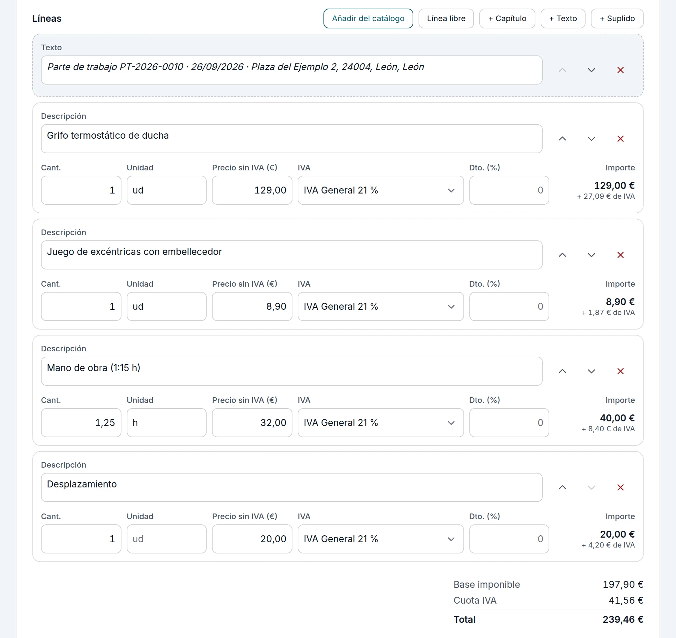
Task: Click discount field of Mano de obra line
Action: (509, 423)
